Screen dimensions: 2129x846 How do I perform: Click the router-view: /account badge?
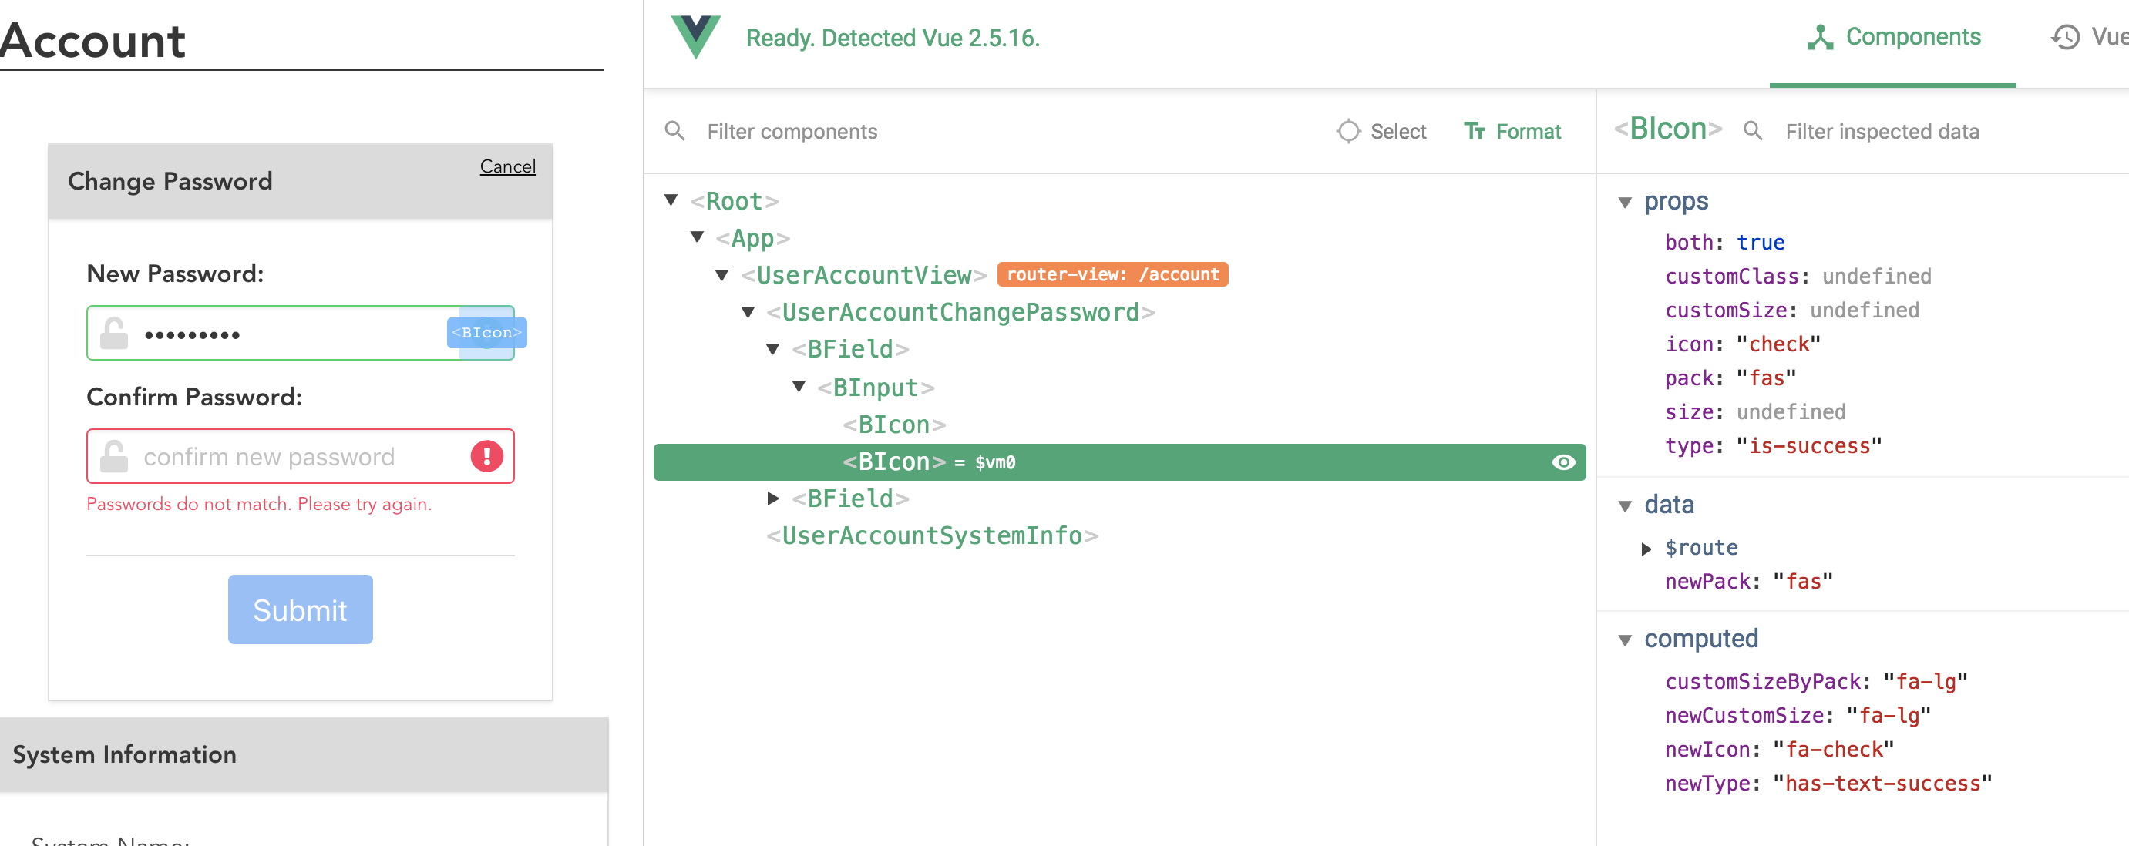point(1112,274)
